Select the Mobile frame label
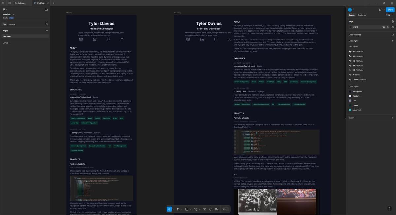Image resolution: width=396 pixels, height=215 pixels. (69, 13)
